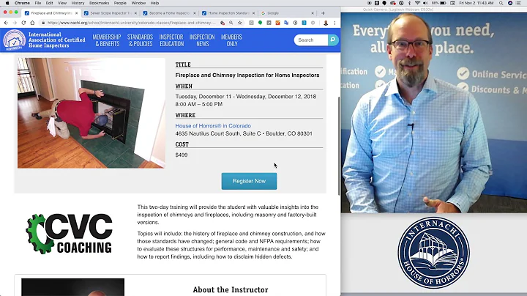Expand Inspection News nav menu
This screenshot has width=527, height=296.
pyautogui.click(x=202, y=40)
